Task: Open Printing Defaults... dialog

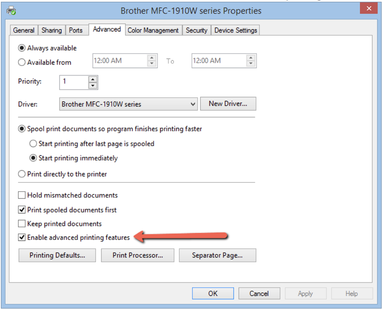Action: click(x=57, y=255)
